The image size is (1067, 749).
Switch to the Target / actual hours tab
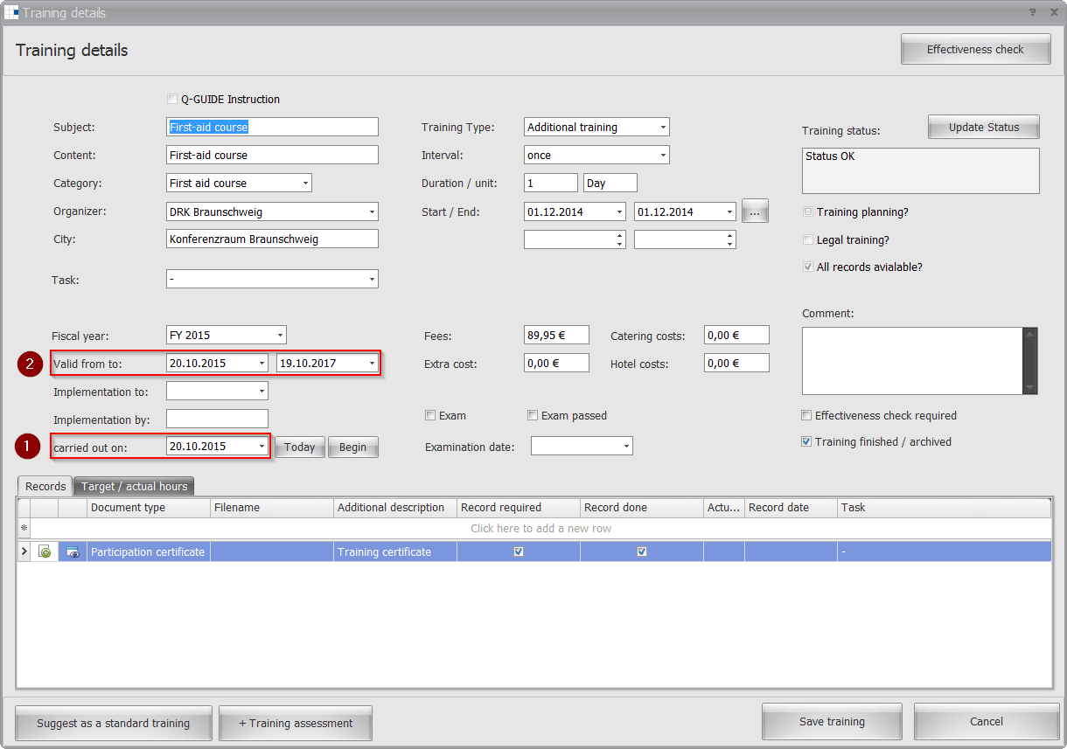point(134,487)
